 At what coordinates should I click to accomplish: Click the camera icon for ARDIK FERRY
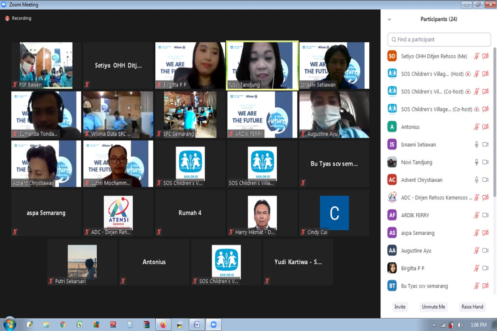click(485, 215)
